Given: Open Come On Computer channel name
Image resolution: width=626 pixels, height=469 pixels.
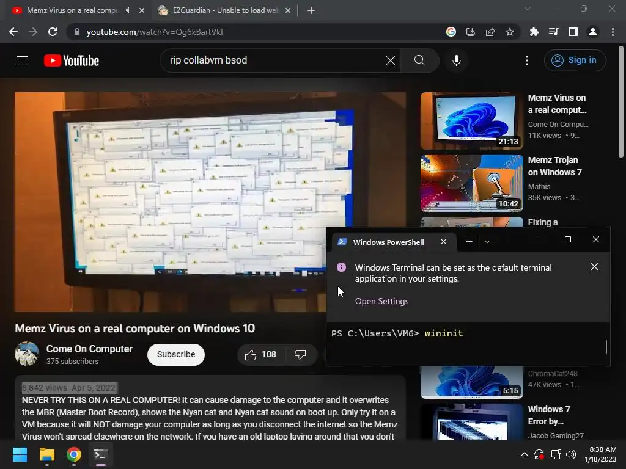Looking at the screenshot, I should [x=89, y=349].
